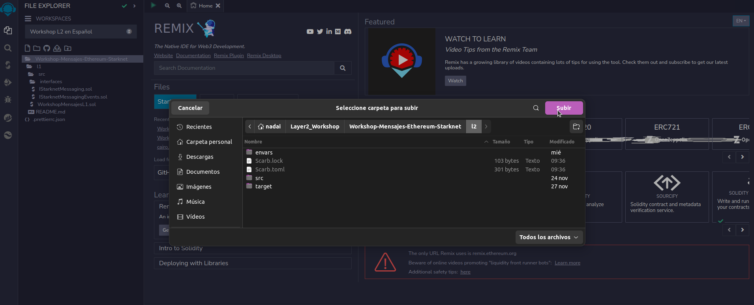Open the EN language dropdown
This screenshot has width=754, height=305.
pos(741,21)
